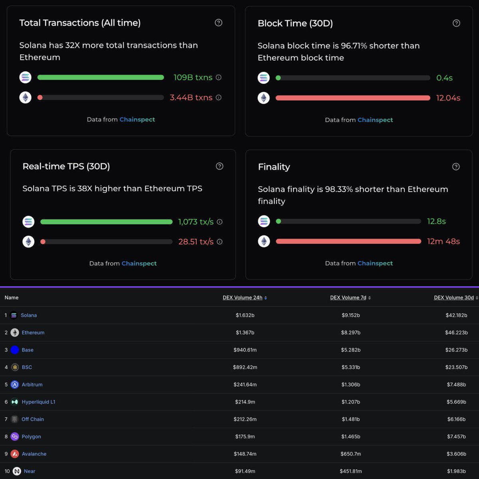The width and height of the screenshot is (479, 479).
Task: Click Ethereum 30d volume $46.223b
Action: [456, 333]
